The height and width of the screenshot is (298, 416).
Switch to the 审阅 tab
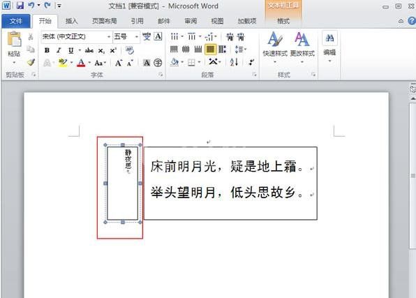point(191,21)
